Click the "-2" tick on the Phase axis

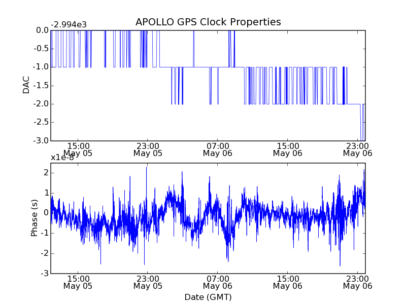[x=45, y=253]
